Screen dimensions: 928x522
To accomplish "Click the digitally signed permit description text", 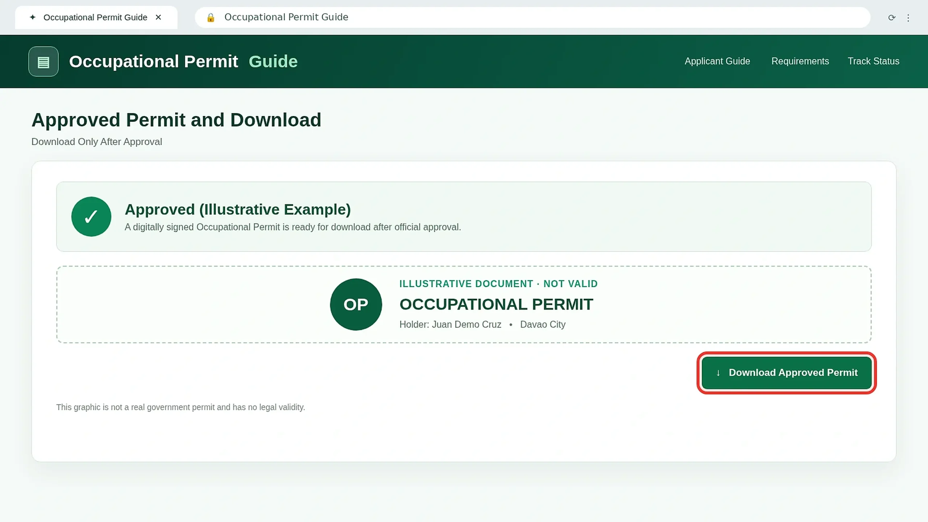I will click(x=293, y=227).
